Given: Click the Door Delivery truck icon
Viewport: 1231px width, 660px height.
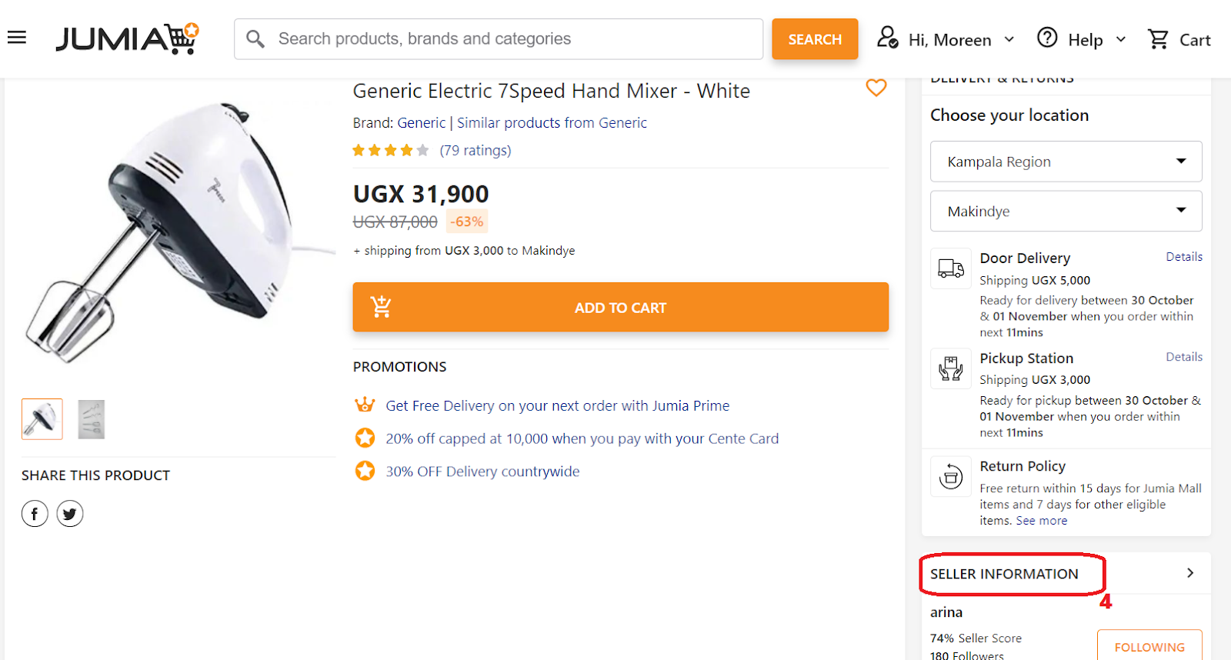Looking at the screenshot, I should 951,268.
